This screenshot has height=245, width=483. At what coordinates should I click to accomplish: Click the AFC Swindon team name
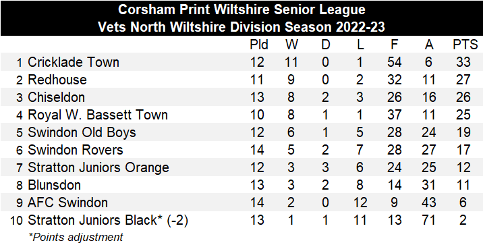[x=67, y=202]
